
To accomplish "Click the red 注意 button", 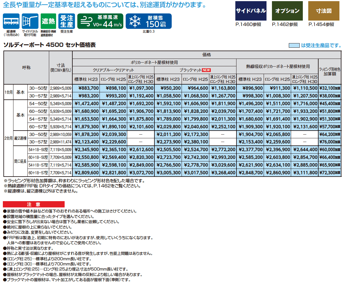I will point(33,204).
